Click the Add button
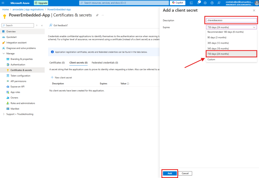The height and width of the screenshot is (178, 259). click(x=170, y=173)
